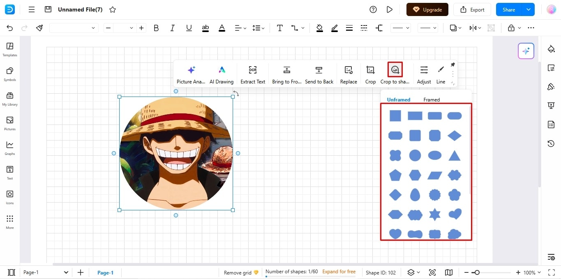Screen dimensions: 561x279
Task: Click the save file icon
Action: click(48, 9)
